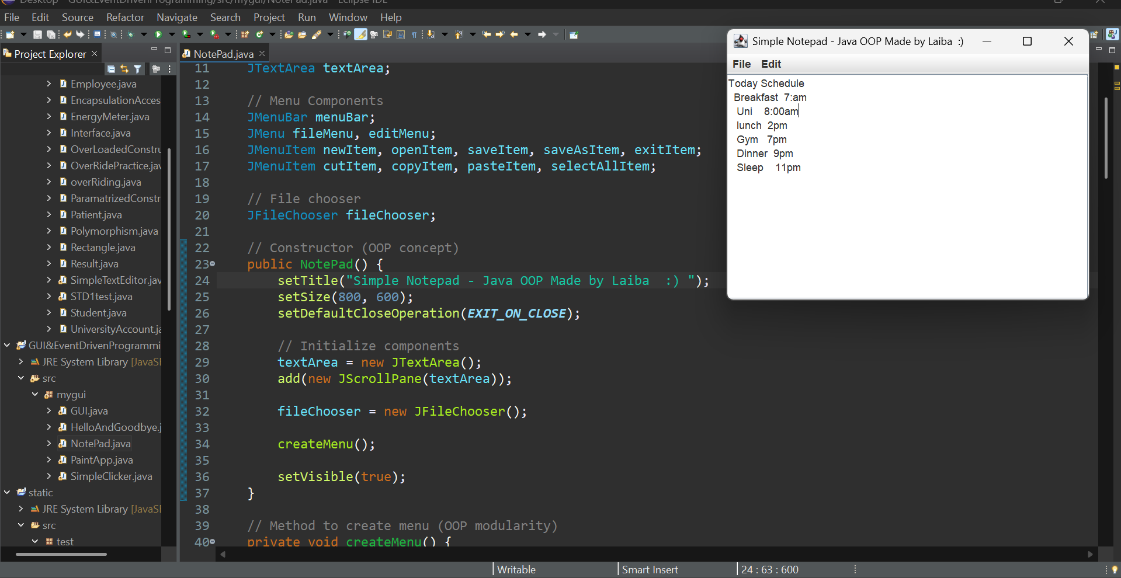The image size is (1121, 578).
Task: Click the New wizard icon on the toolbar
Action: pyautogui.click(x=9, y=34)
